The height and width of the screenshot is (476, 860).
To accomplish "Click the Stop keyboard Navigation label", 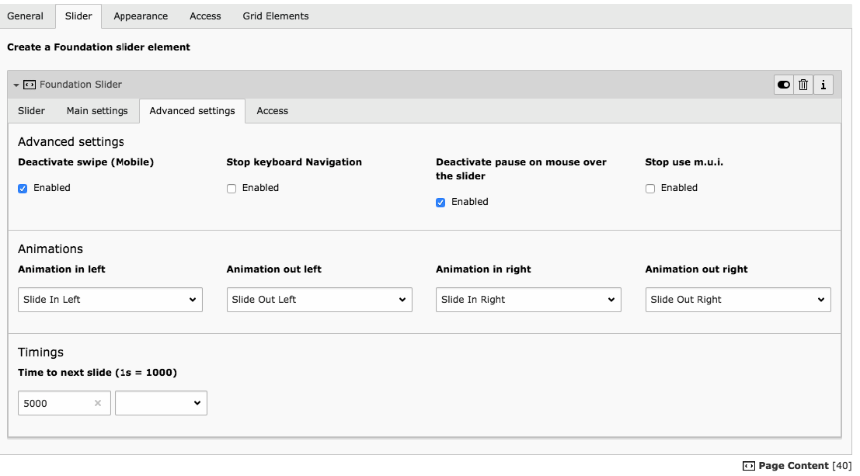I will pos(294,162).
